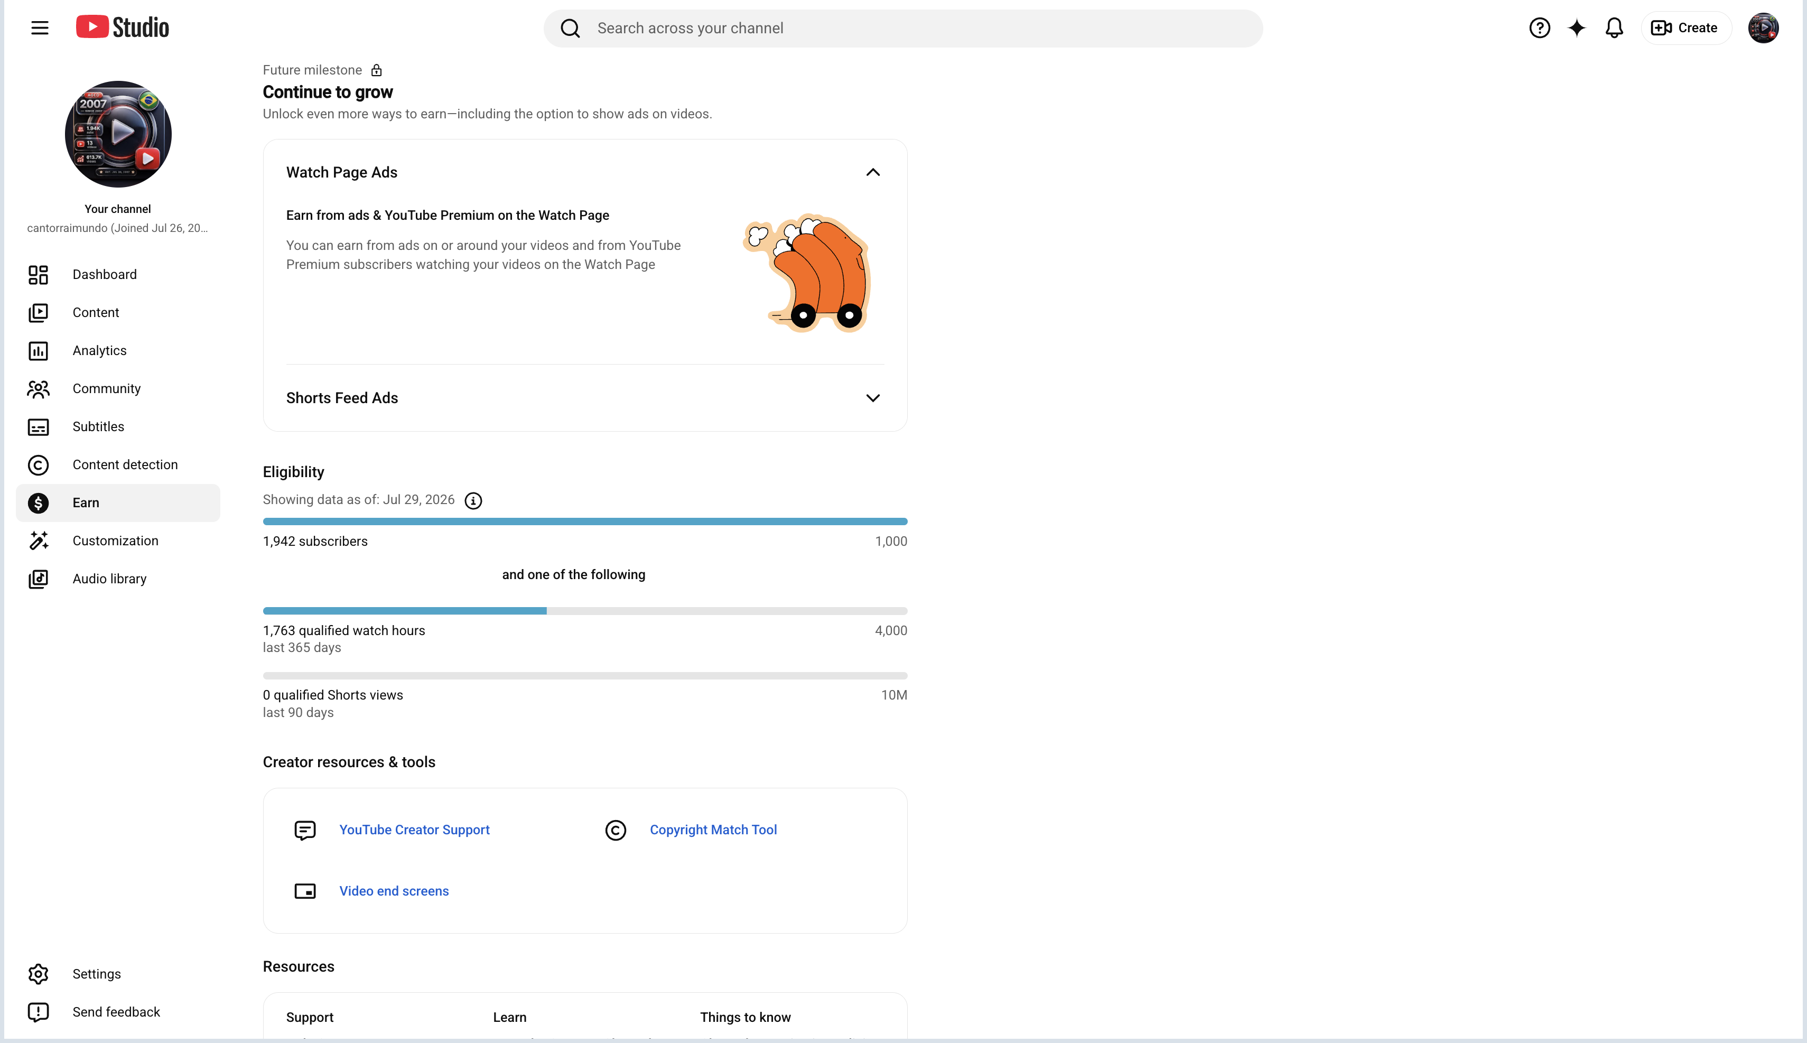Click the sparkle Ask Studio icon

click(x=1577, y=28)
